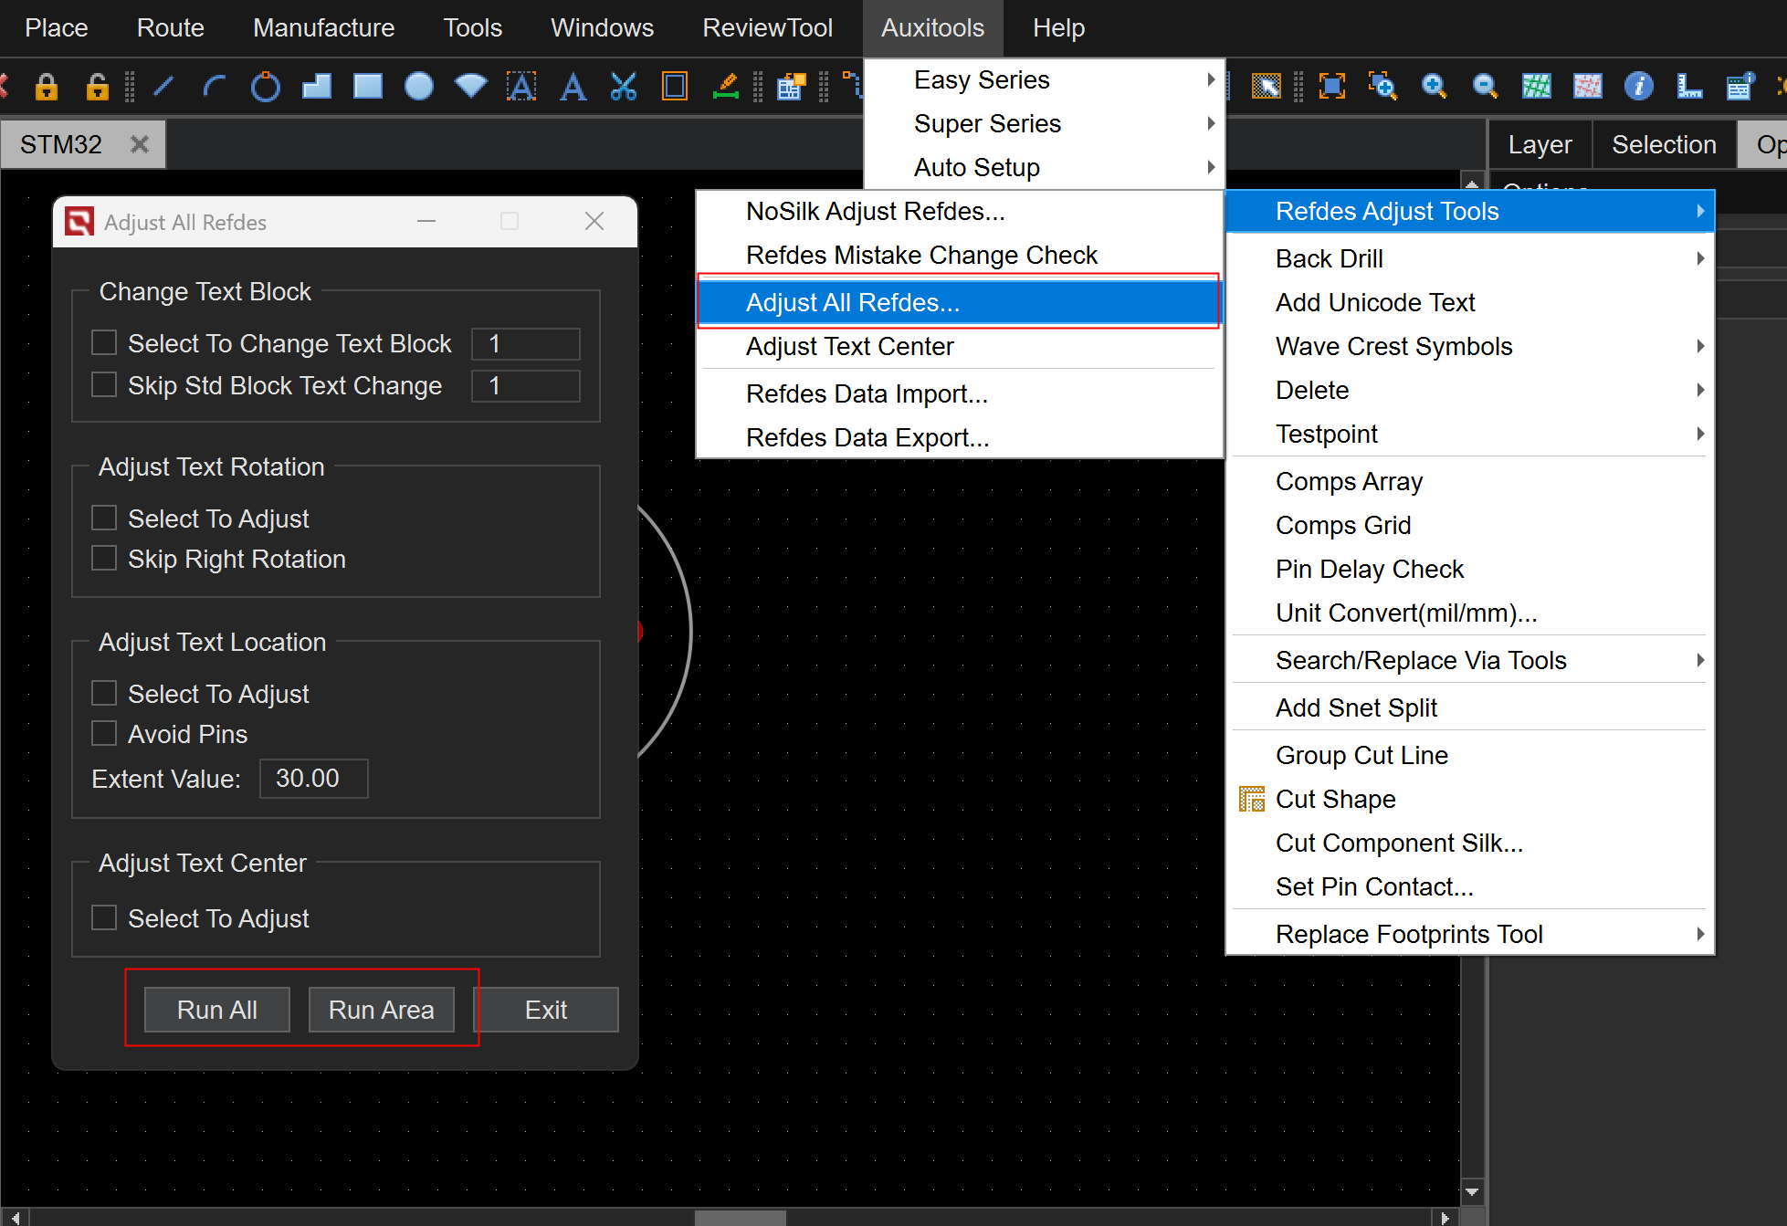
Task: Click the Run Area button
Action: tap(381, 1010)
